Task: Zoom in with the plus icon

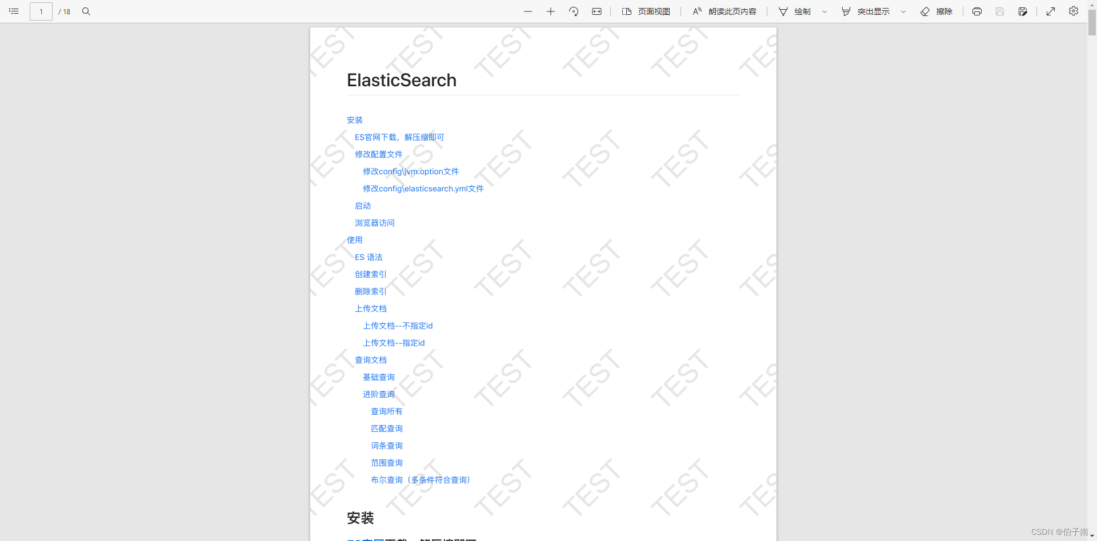Action: (551, 11)
